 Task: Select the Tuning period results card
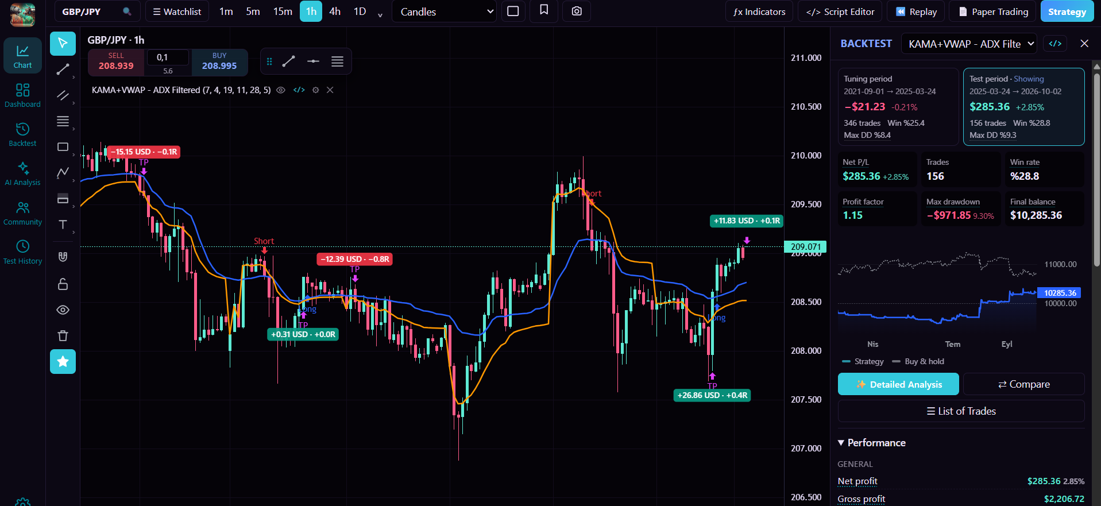[x=898, y=107]
